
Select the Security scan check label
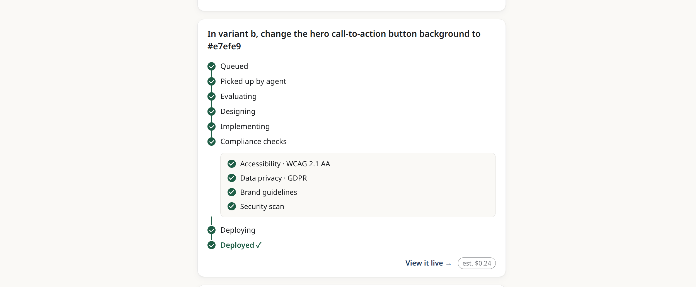[x=262, y=206]
